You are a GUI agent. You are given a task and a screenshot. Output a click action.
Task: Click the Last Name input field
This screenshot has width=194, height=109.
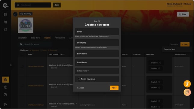[x=97, y=62]
